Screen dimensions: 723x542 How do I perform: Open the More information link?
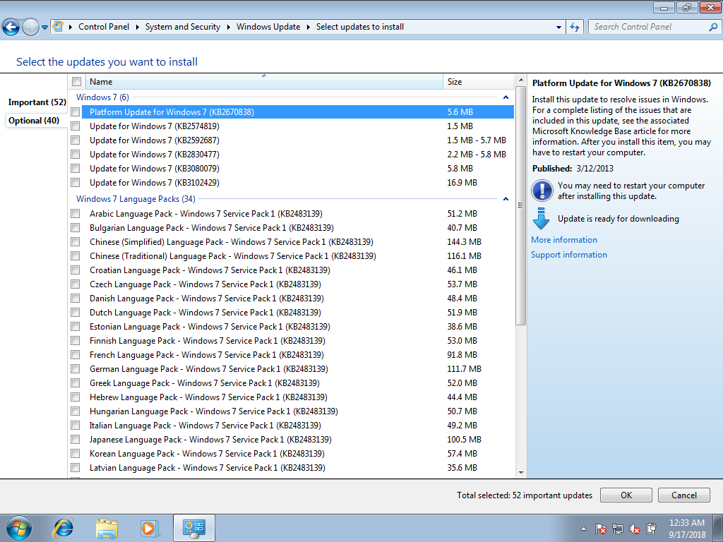564,240
